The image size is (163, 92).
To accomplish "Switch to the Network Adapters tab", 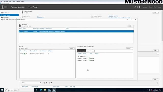I will [81, 51].
